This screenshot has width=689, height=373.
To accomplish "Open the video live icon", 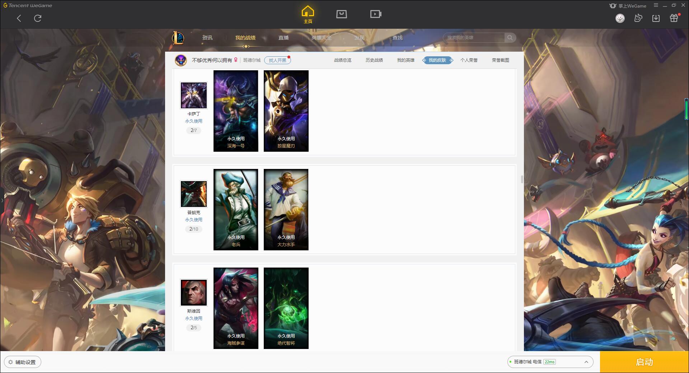I will (376, 14).
